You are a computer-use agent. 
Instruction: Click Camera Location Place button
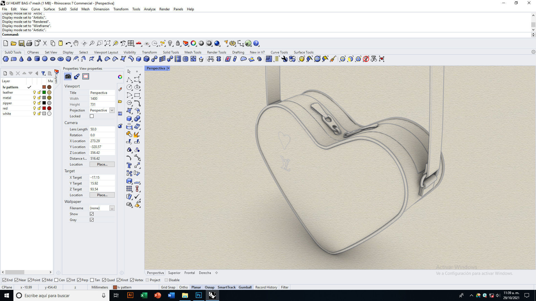102,164
